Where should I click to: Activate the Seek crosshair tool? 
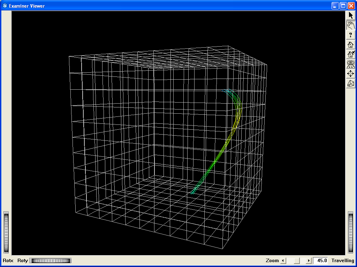(x=351, y=74)
